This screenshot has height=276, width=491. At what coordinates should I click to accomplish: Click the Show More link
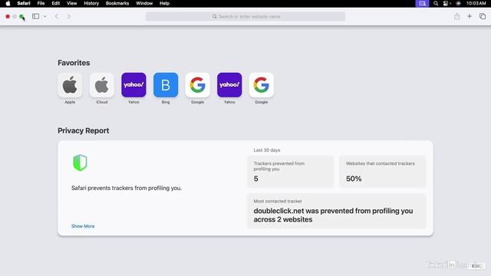coord(83,226)
